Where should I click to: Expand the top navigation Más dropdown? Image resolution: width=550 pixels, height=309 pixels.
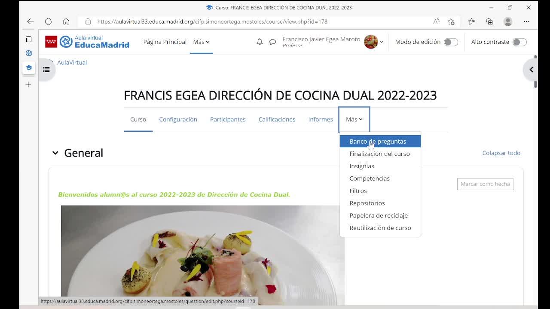coord(201,42)
